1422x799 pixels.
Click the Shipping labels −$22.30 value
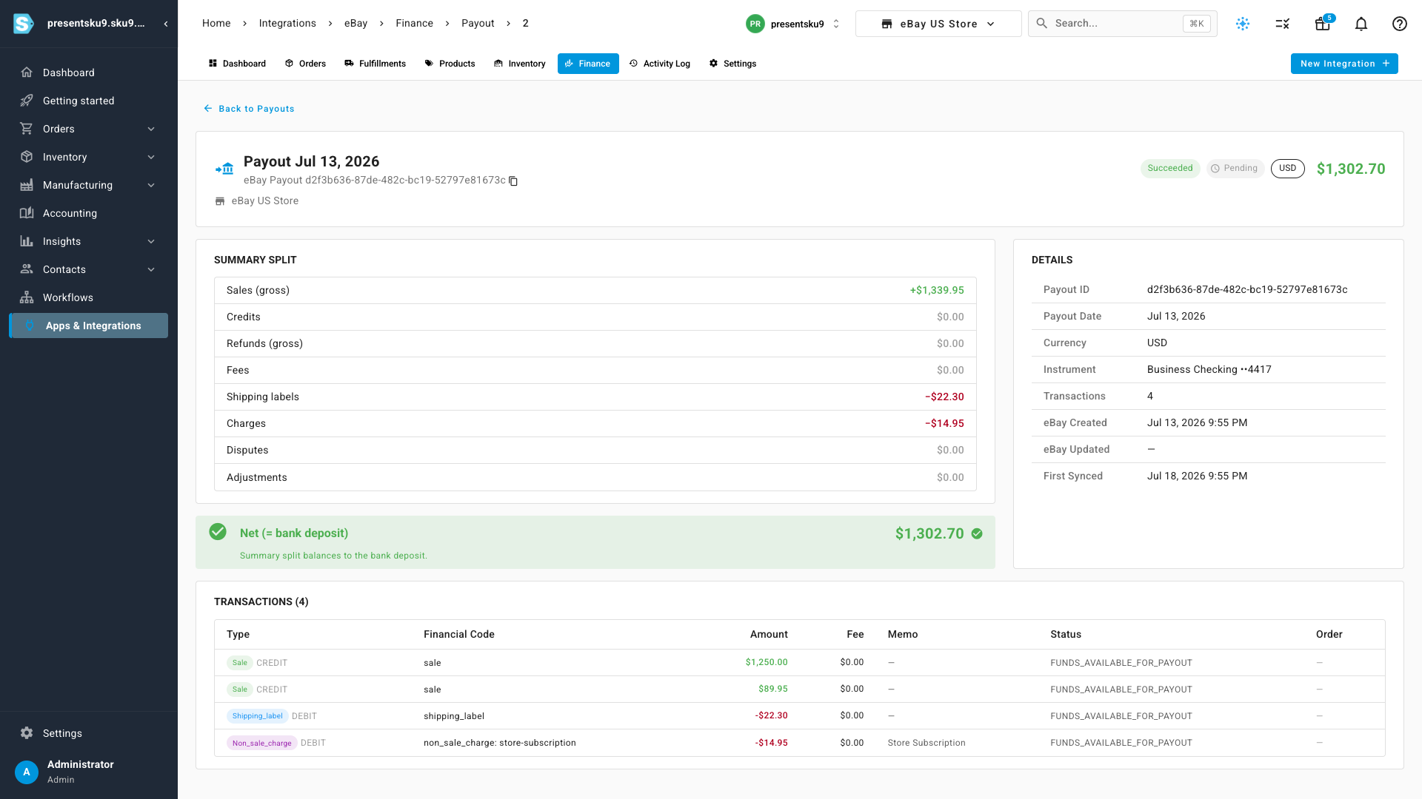tap(944, 397)
